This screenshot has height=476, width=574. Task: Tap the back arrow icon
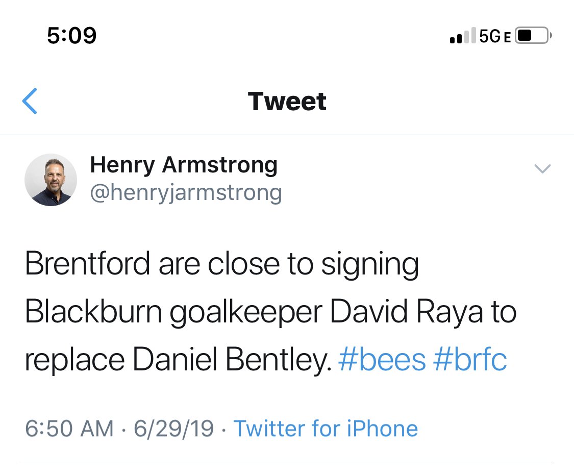pos(30,101)
